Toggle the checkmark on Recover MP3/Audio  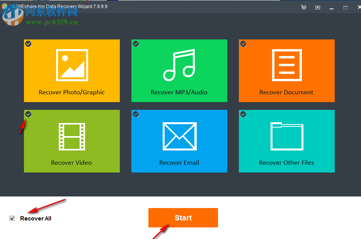[x=135, y=44]
